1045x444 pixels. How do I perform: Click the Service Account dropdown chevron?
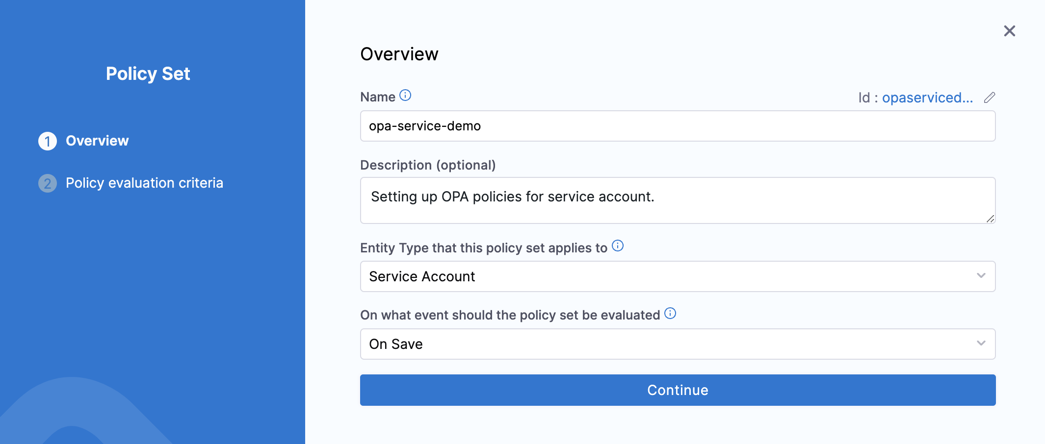point(981,276)
